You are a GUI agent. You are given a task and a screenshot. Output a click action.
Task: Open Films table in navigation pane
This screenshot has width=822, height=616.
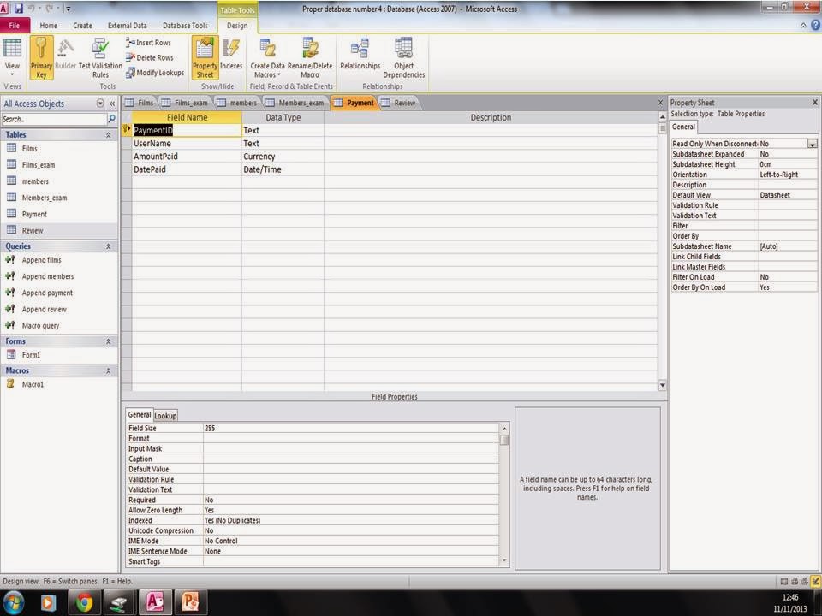[29, 148]
